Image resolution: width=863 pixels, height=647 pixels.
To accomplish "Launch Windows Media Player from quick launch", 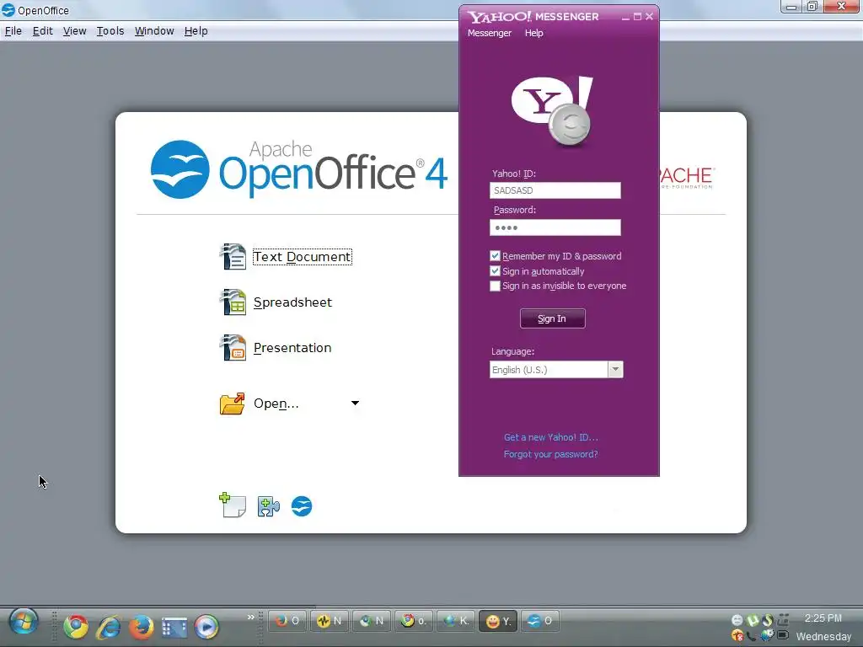I will [206, 627].
